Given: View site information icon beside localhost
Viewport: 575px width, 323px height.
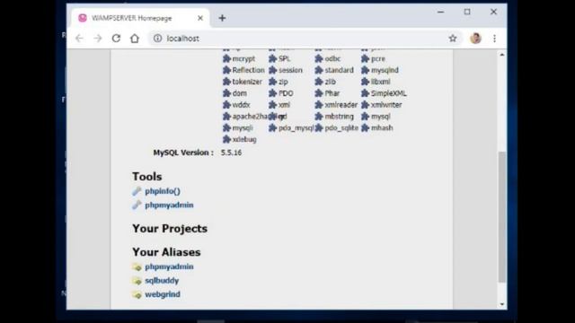Looking at the screenshot, I should 158,39.
